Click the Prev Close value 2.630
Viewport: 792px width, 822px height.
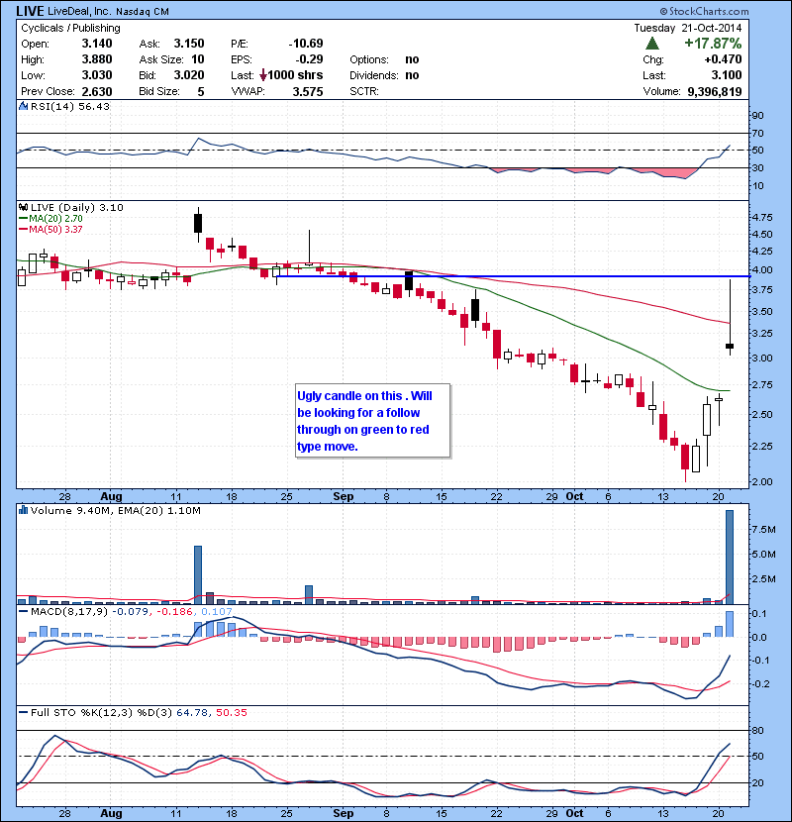[x=97, y=92]
